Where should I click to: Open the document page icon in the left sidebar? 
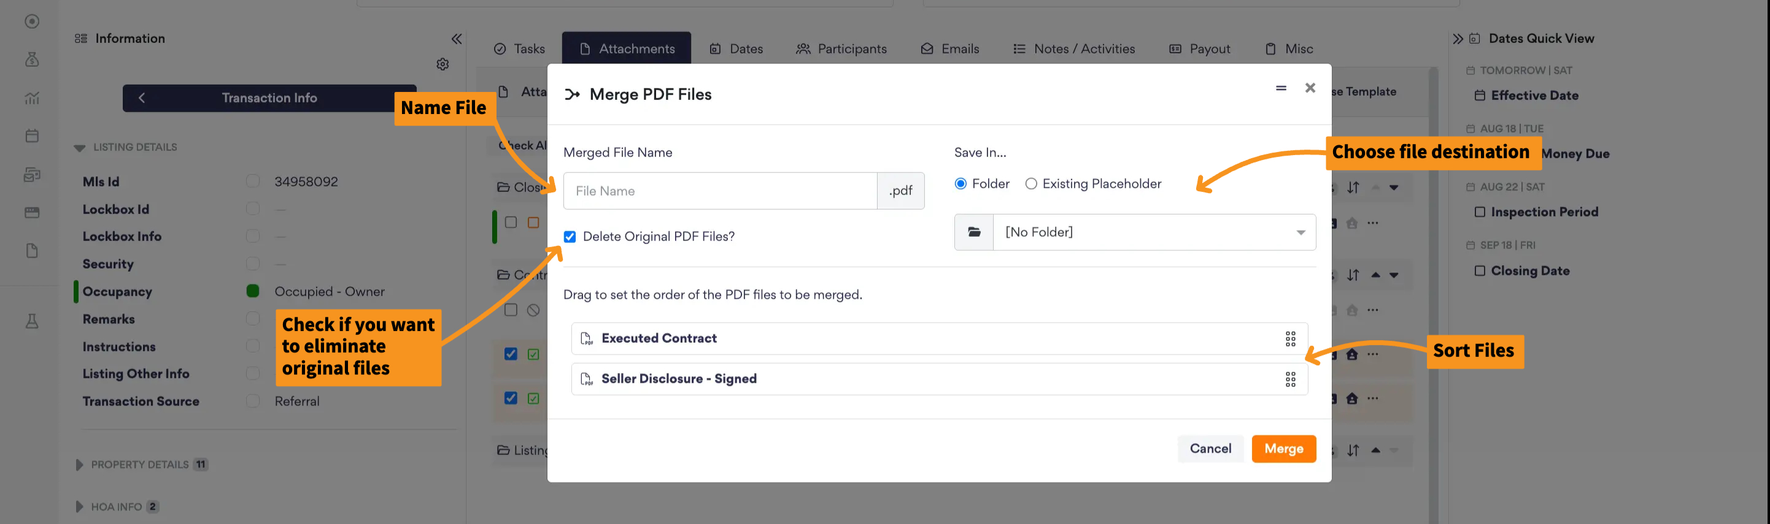click(32, 250)
